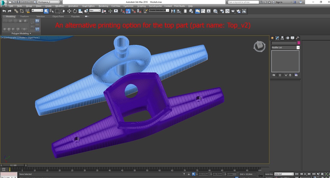Open reference coordinate system View dropdown
The width and height of the screenshot is (330, 178).
[95, 10]
